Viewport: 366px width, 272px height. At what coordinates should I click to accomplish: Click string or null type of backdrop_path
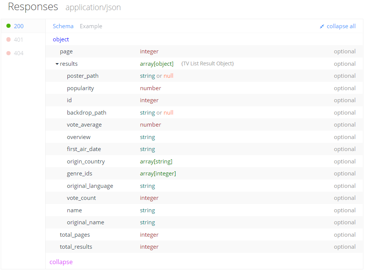pos(157,113)
